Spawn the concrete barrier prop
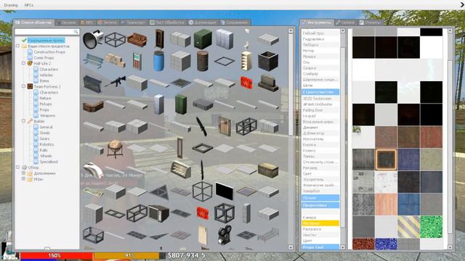This screenshot has width=465, height=261. pos(92,83)
